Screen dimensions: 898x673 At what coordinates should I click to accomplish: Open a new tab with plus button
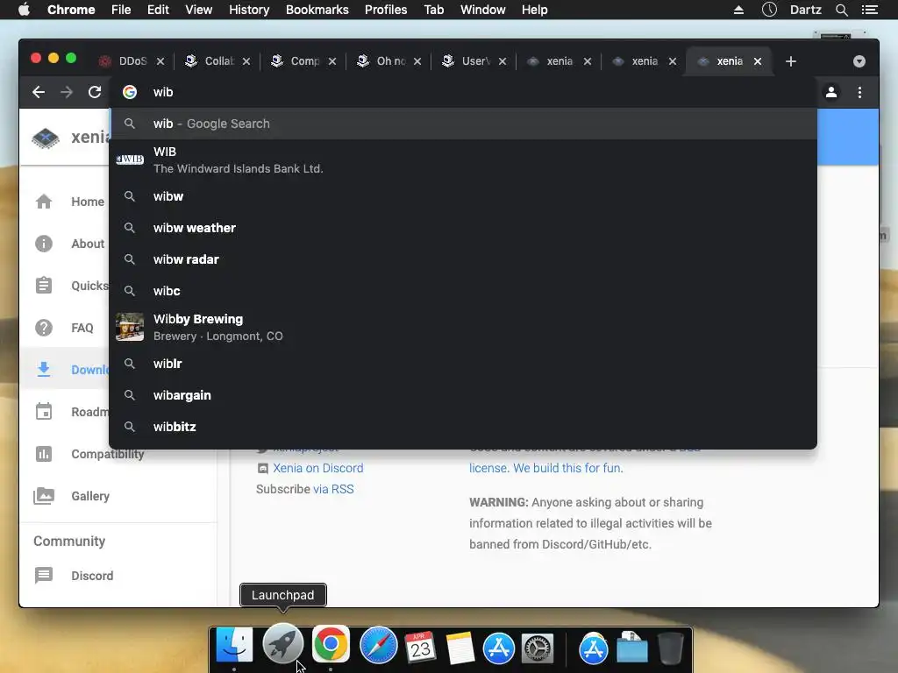(791, 61)
